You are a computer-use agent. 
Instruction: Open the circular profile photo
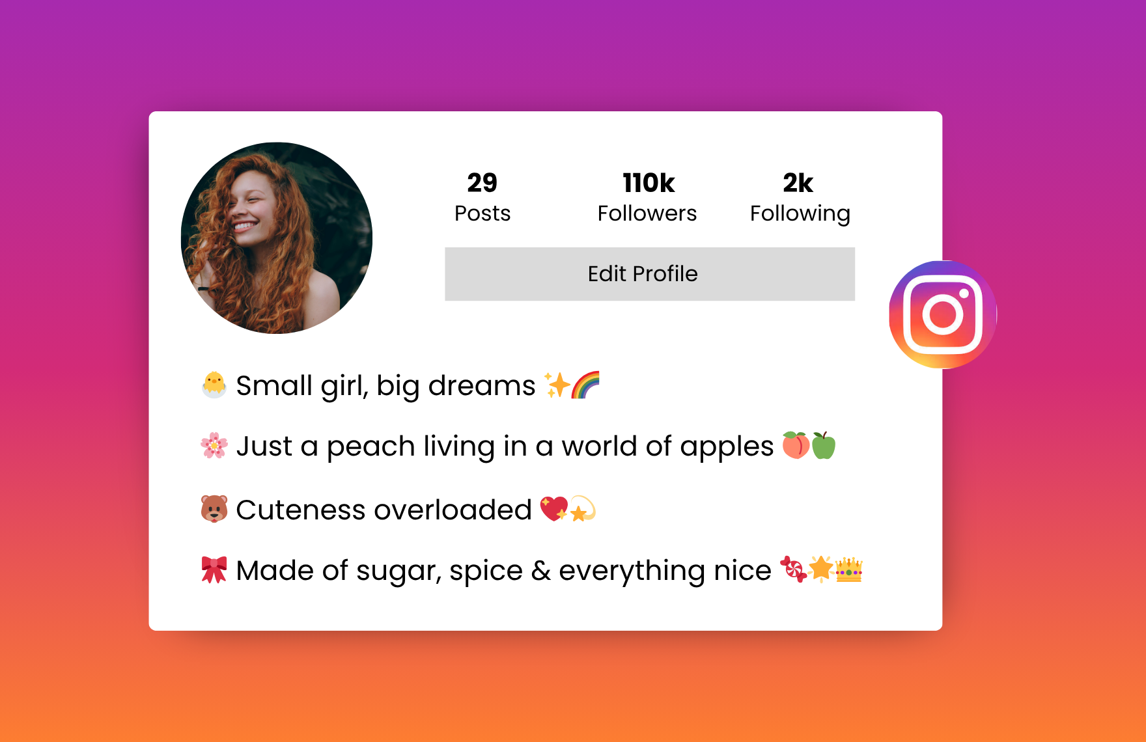click(277, 238)
